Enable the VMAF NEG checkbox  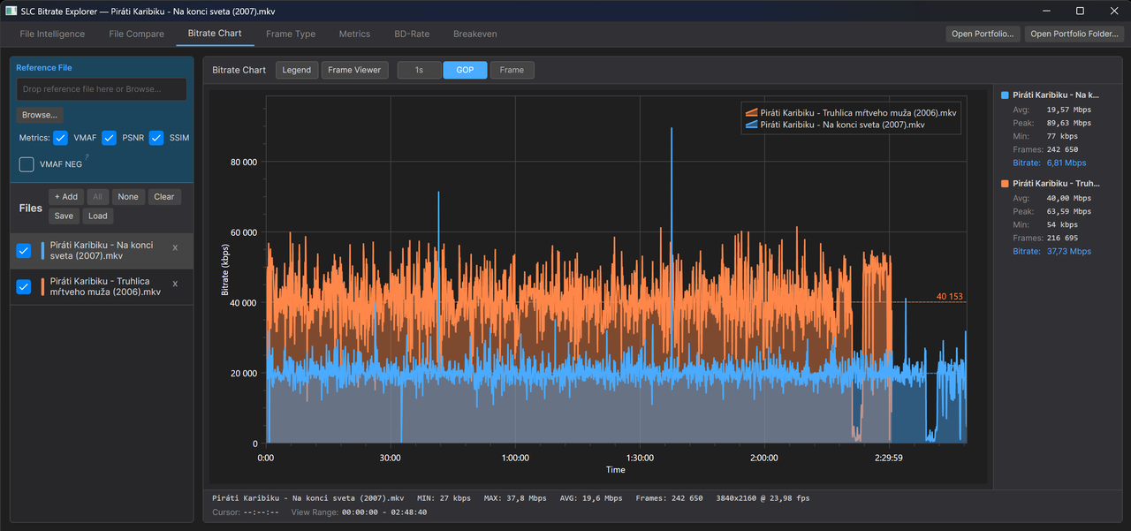click(27, 164)
